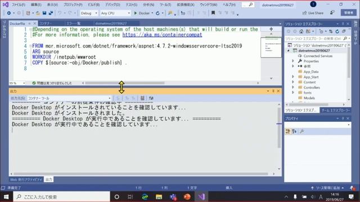Click the pending changes filter icon

tap(321, 31)
